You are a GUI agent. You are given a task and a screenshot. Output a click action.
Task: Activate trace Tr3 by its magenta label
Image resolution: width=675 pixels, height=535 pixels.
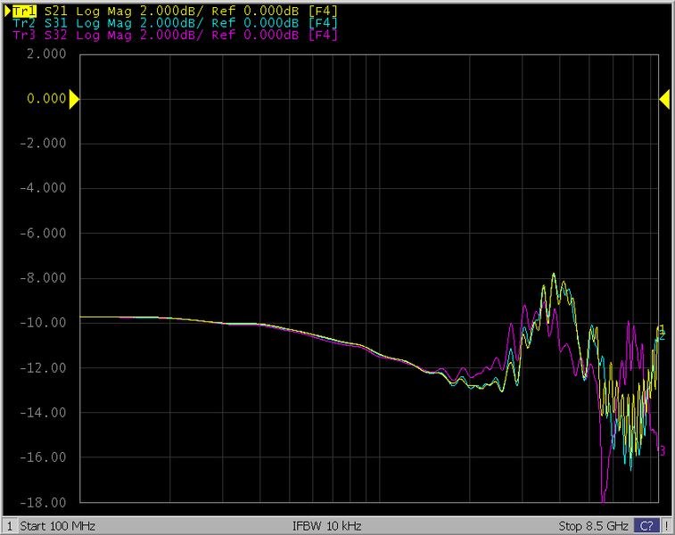point(25,35)
